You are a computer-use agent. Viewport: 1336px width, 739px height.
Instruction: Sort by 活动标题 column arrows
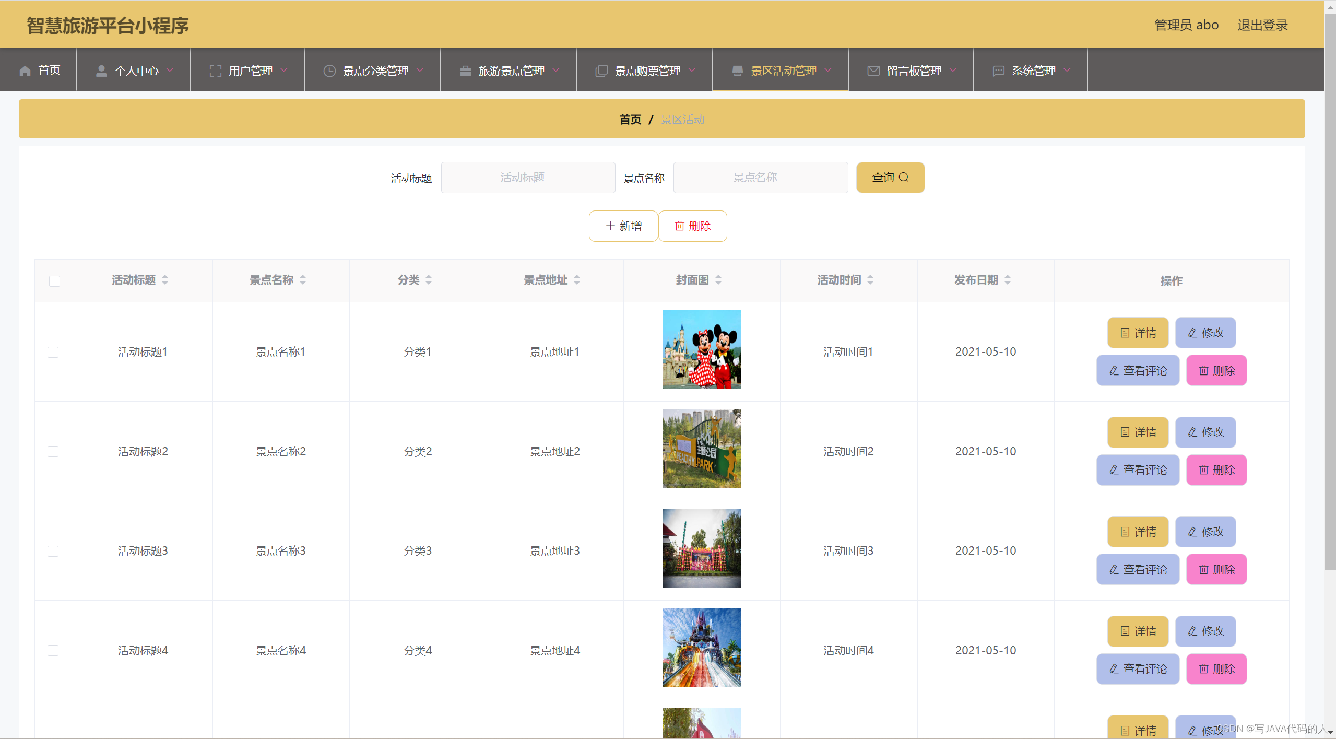point(165,280)
